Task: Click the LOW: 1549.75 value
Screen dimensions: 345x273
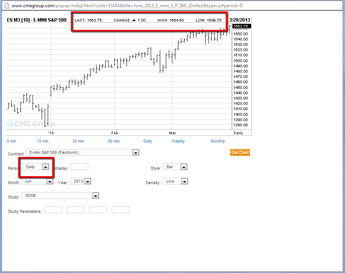Action: 209,20
